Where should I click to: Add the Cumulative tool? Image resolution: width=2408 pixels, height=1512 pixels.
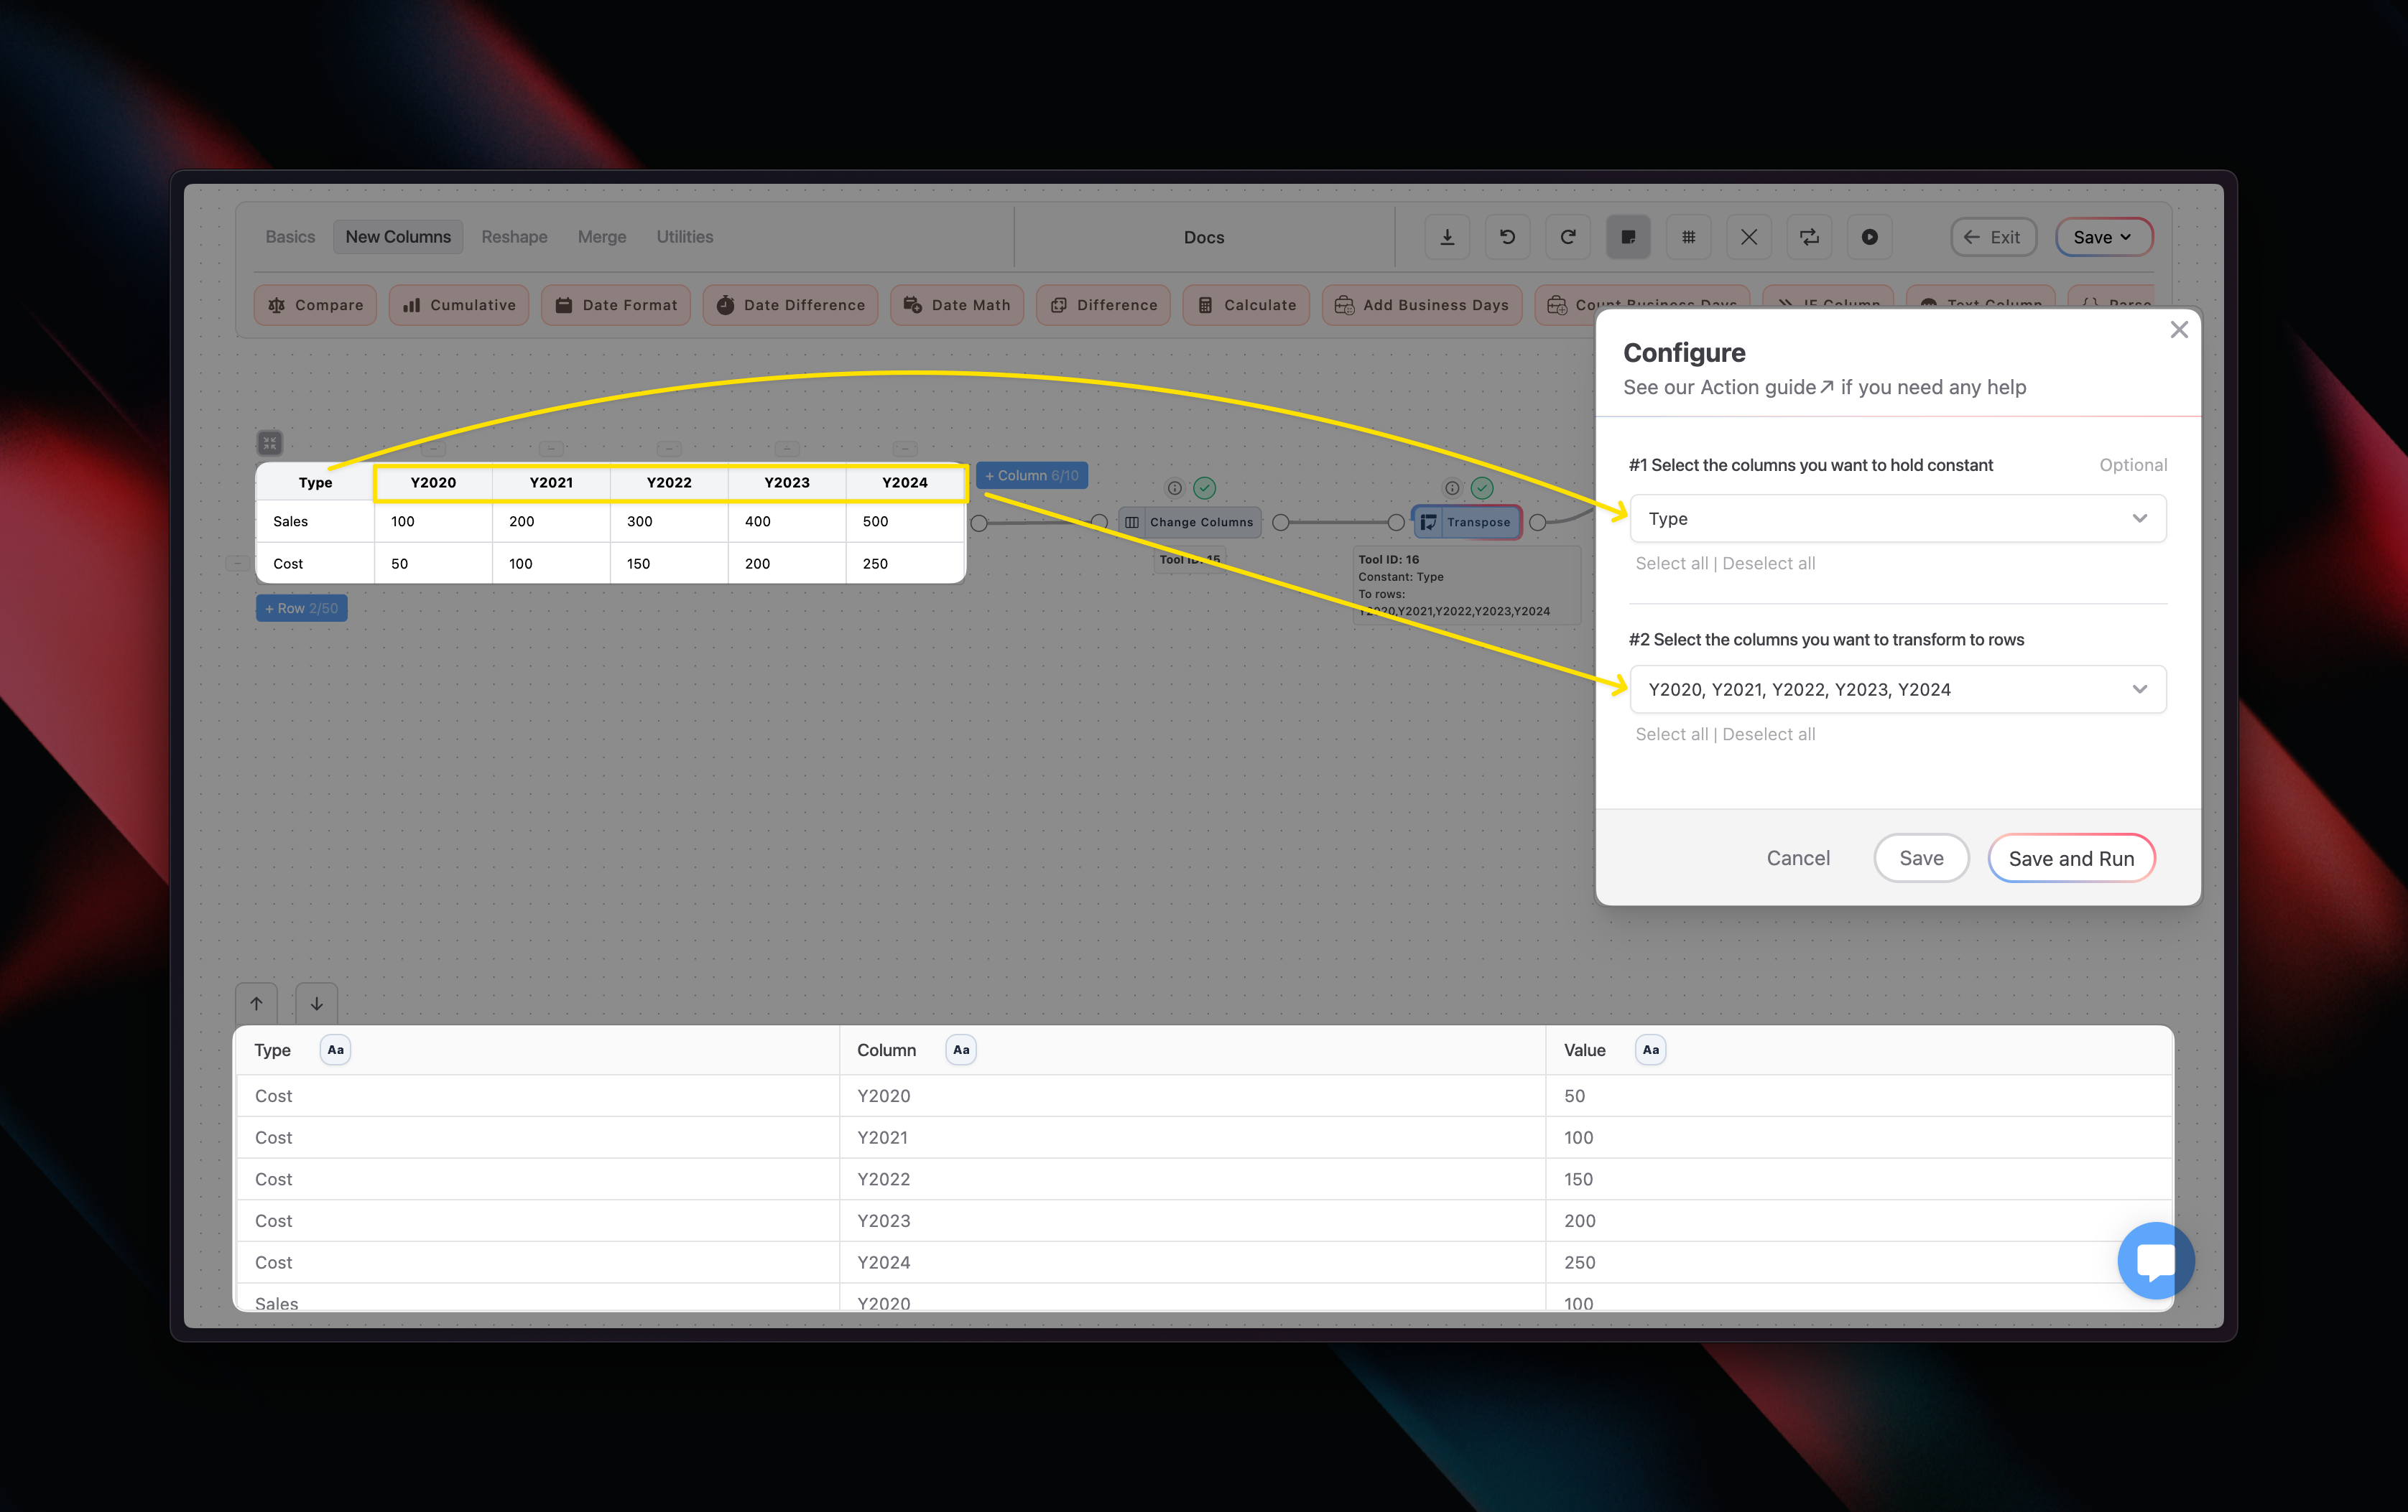coord(459,305)
